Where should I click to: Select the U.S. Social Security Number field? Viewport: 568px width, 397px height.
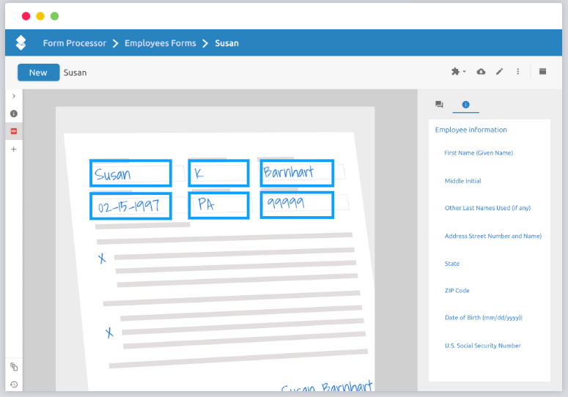click(x=482, y=346)
